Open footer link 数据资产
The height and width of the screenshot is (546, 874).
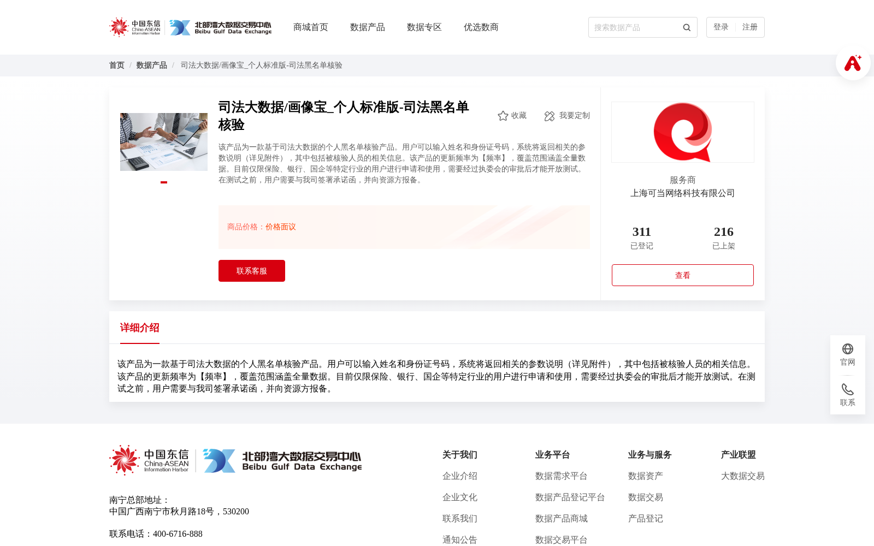click(646, 476)
